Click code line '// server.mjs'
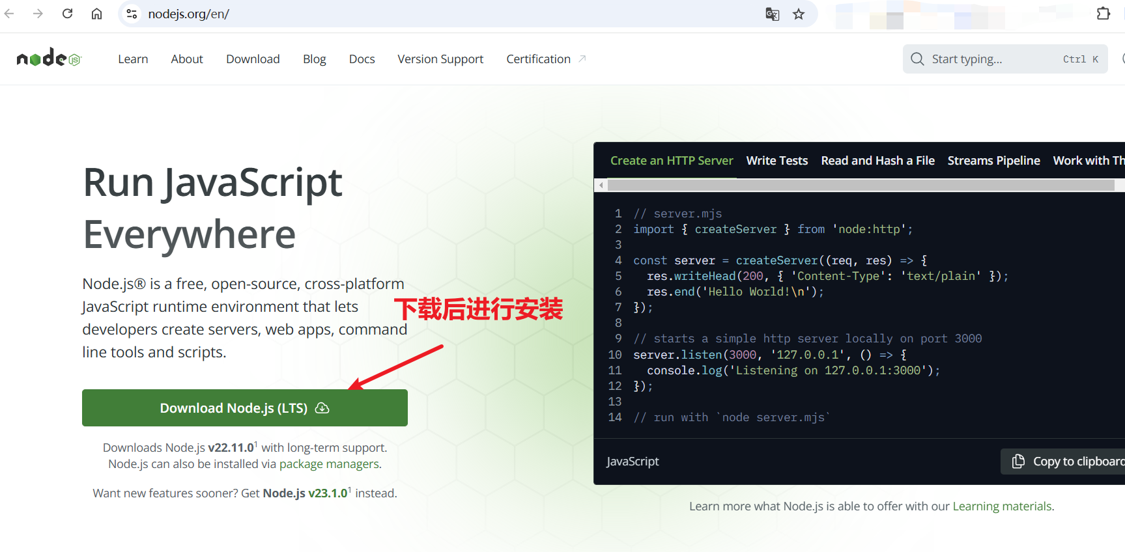This screenshot has width=1125, height=552. point(677,214)
